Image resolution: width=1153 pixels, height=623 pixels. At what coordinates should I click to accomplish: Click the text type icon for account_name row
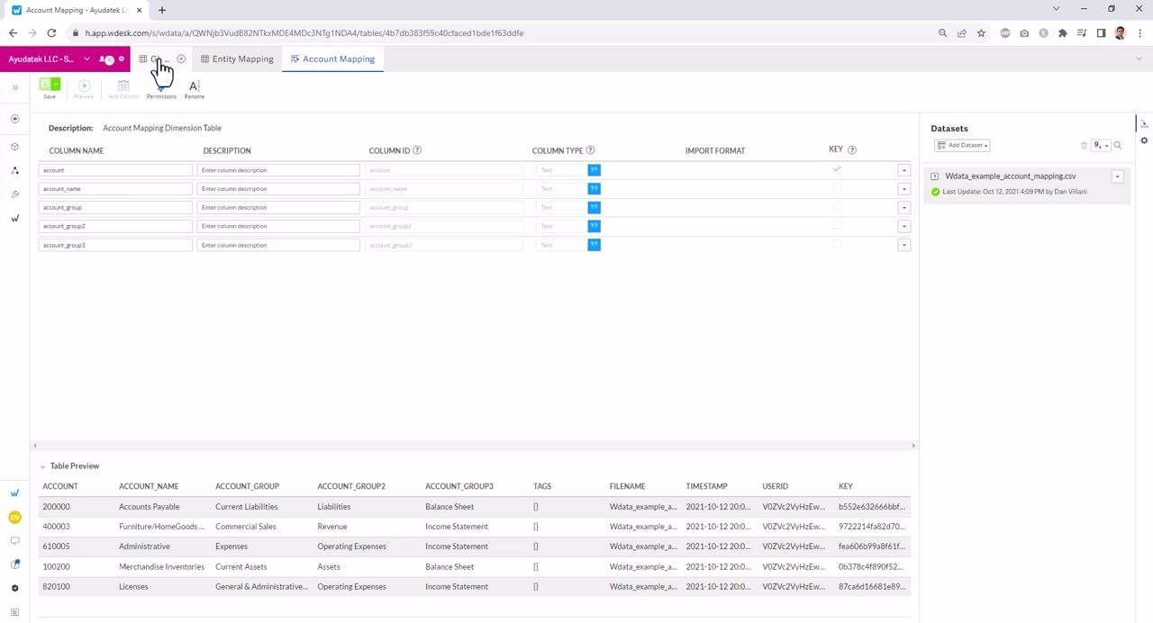click(x=594, y=189)
